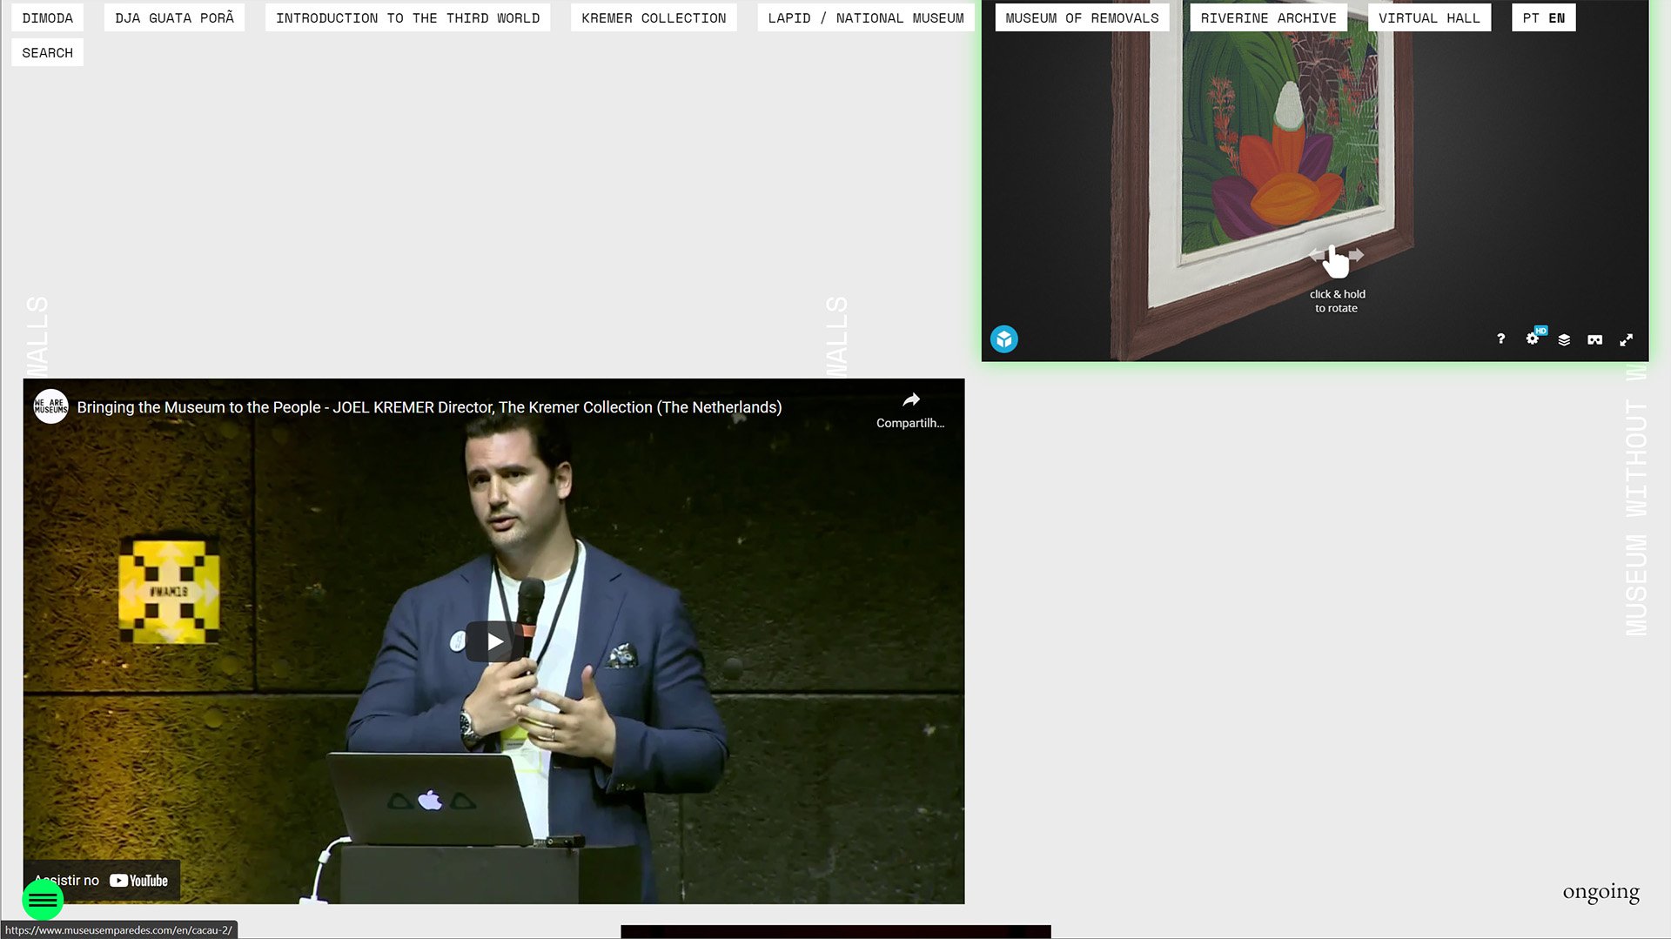
Task: Open the SEARCH button
Action: pyautogui.click(x=48, y=52)
